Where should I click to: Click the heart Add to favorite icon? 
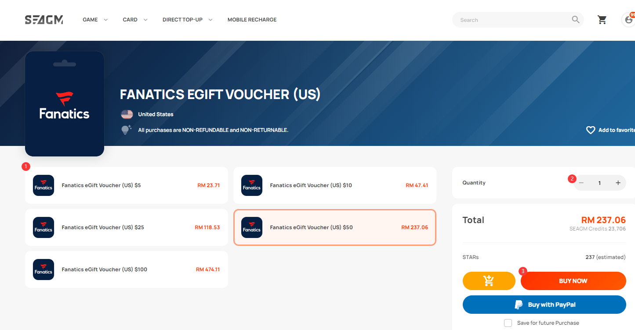coord(591,130)
